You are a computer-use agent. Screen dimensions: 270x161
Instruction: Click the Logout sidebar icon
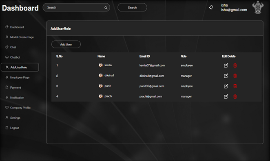click(x=7, y=128)
